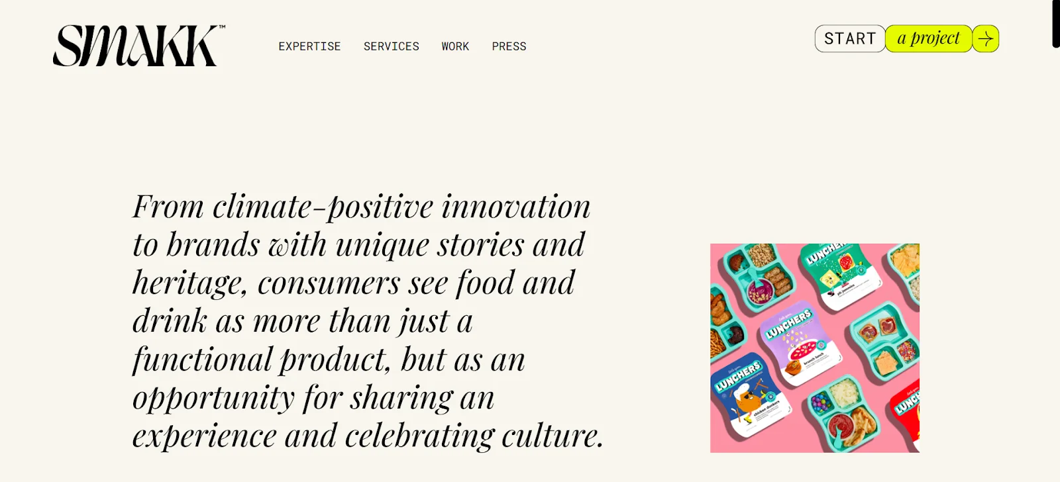Click the Lunchers product photo

(x=814, y=347)
